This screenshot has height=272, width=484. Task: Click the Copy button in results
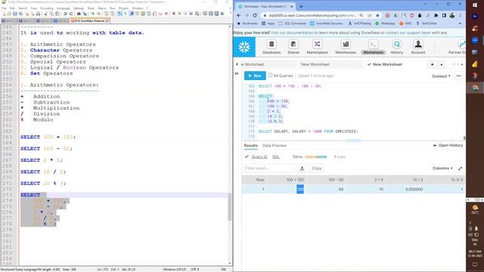coord(317,168)
